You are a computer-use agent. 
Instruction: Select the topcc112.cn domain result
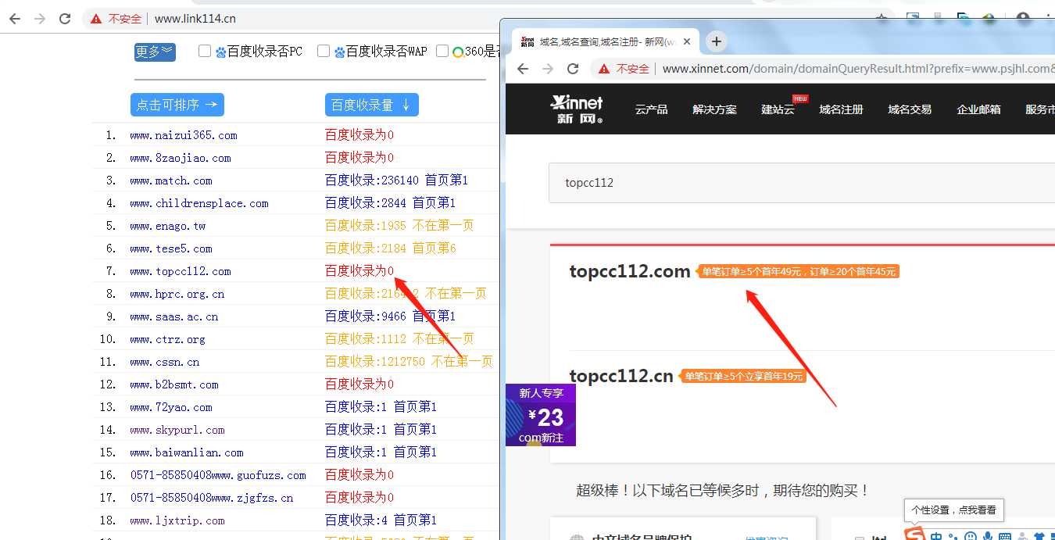point(621,376)
